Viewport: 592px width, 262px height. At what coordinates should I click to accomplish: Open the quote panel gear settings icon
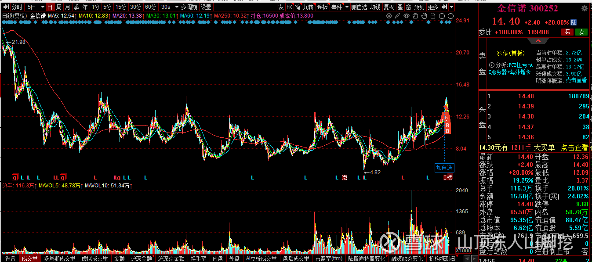click(585, 8)
